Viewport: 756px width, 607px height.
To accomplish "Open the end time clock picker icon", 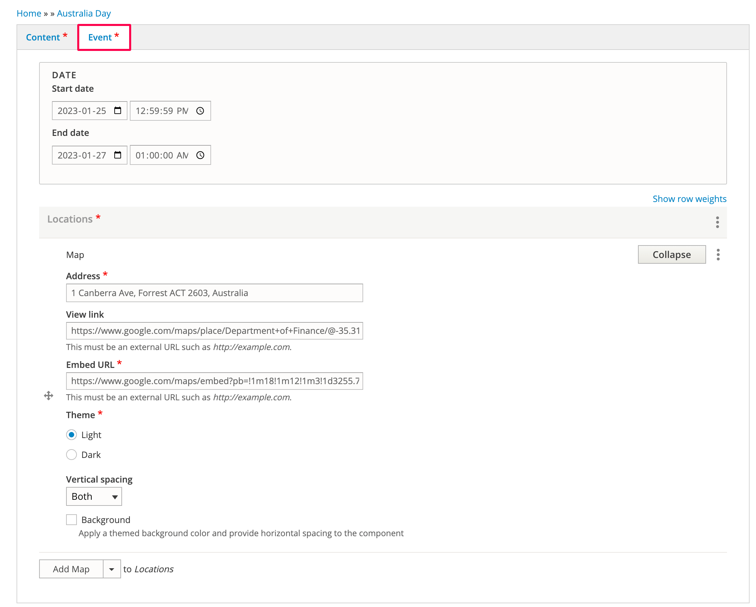I will [200, 155].
